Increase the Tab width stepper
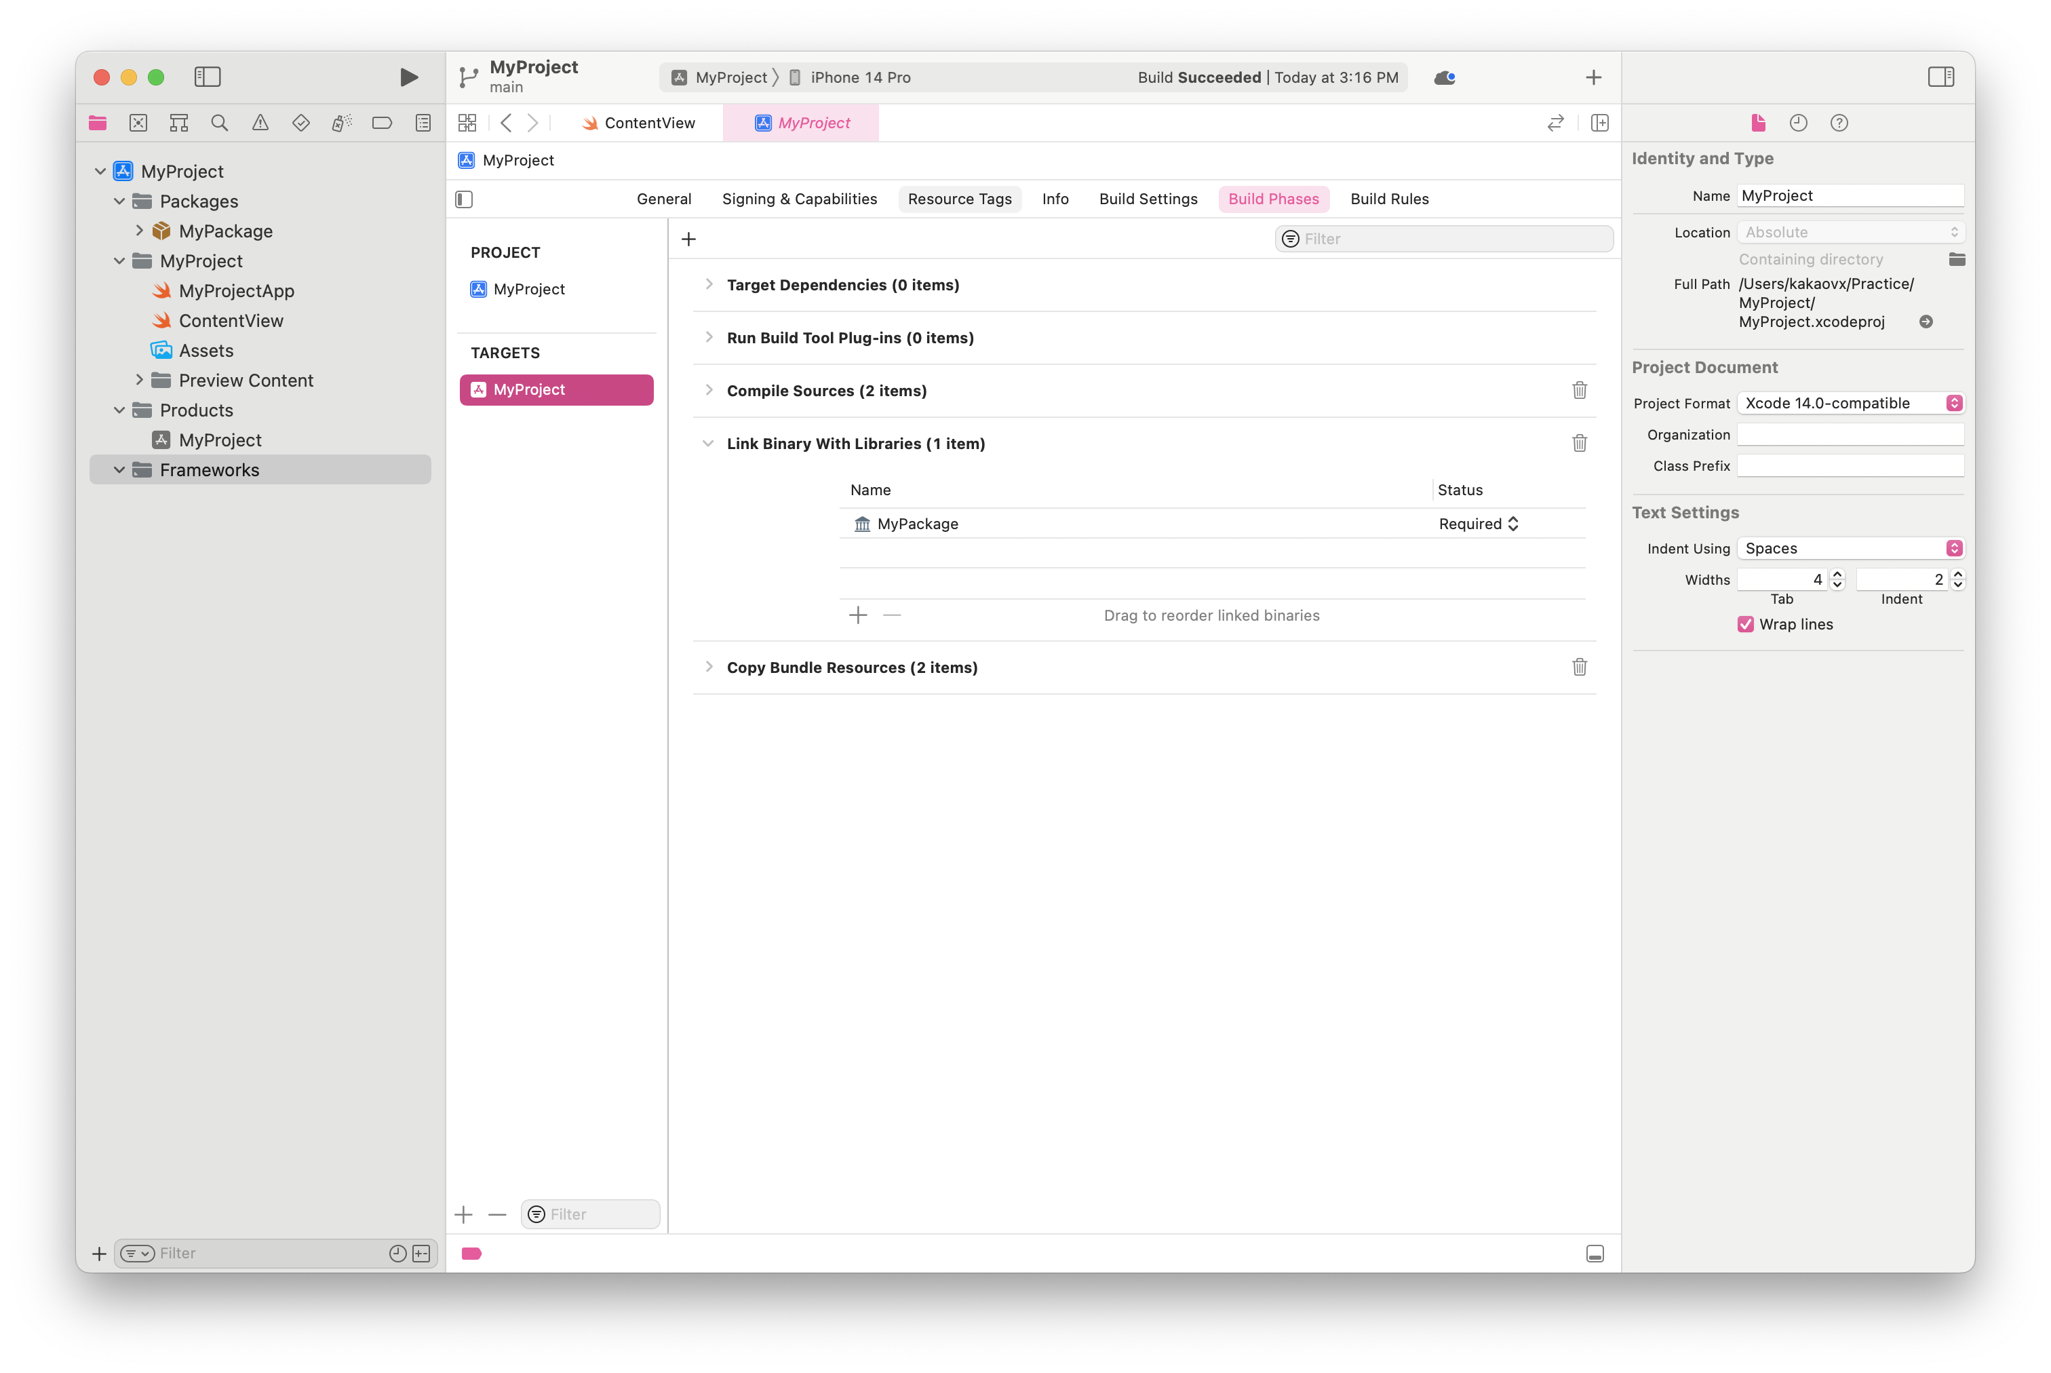This screenshot has height=1373, width=2051. click(x=1837, y=575)
